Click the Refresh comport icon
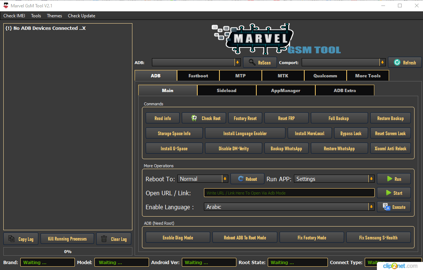 pyautogui.click(x=397, y=62)
